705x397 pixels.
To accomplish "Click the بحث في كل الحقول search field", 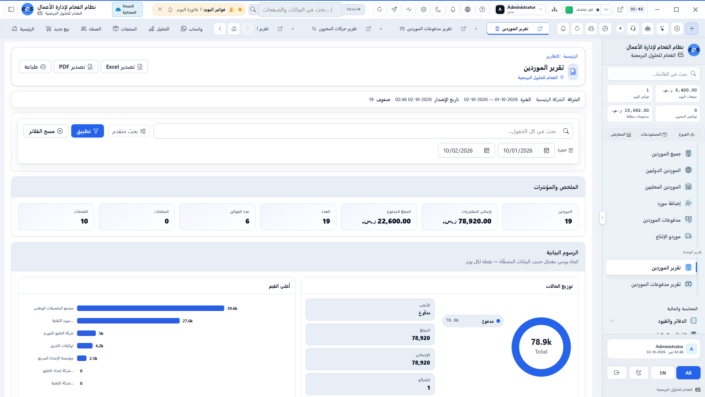I will coord(363,131).
